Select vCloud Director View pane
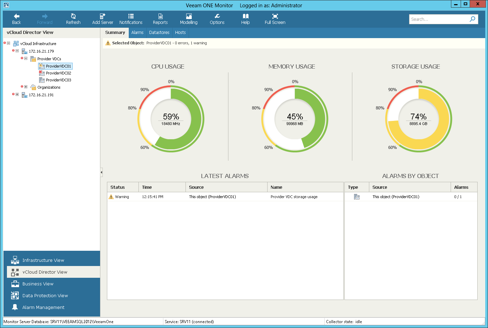 54,272
